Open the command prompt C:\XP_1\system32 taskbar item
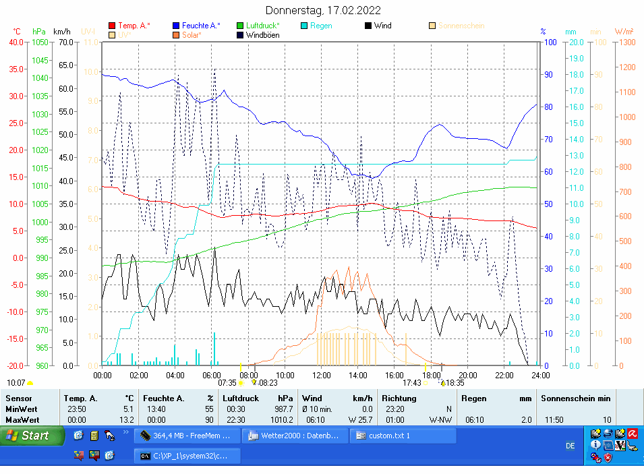 tap(186, 456)
